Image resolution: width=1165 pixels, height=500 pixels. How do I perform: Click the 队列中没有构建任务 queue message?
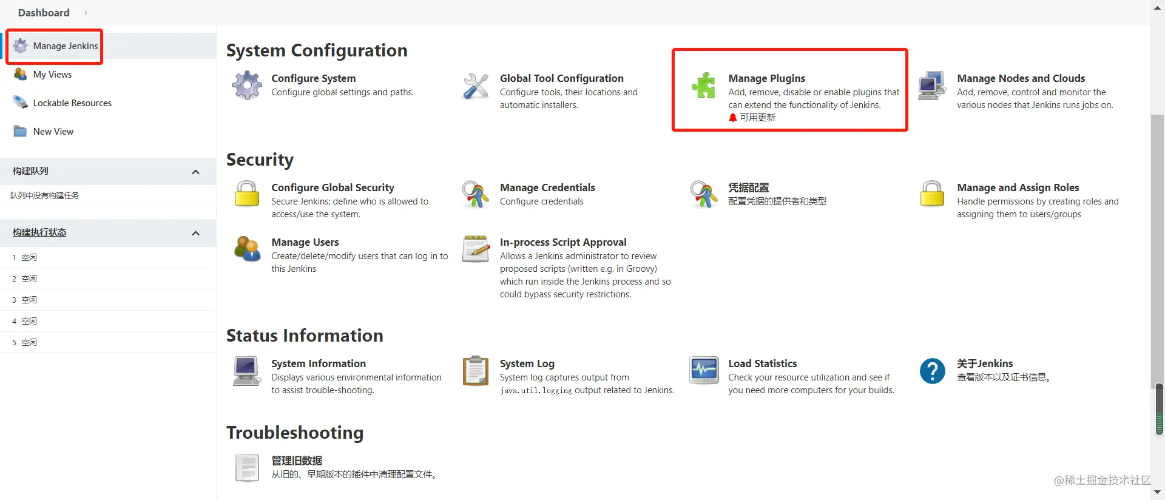44,195
